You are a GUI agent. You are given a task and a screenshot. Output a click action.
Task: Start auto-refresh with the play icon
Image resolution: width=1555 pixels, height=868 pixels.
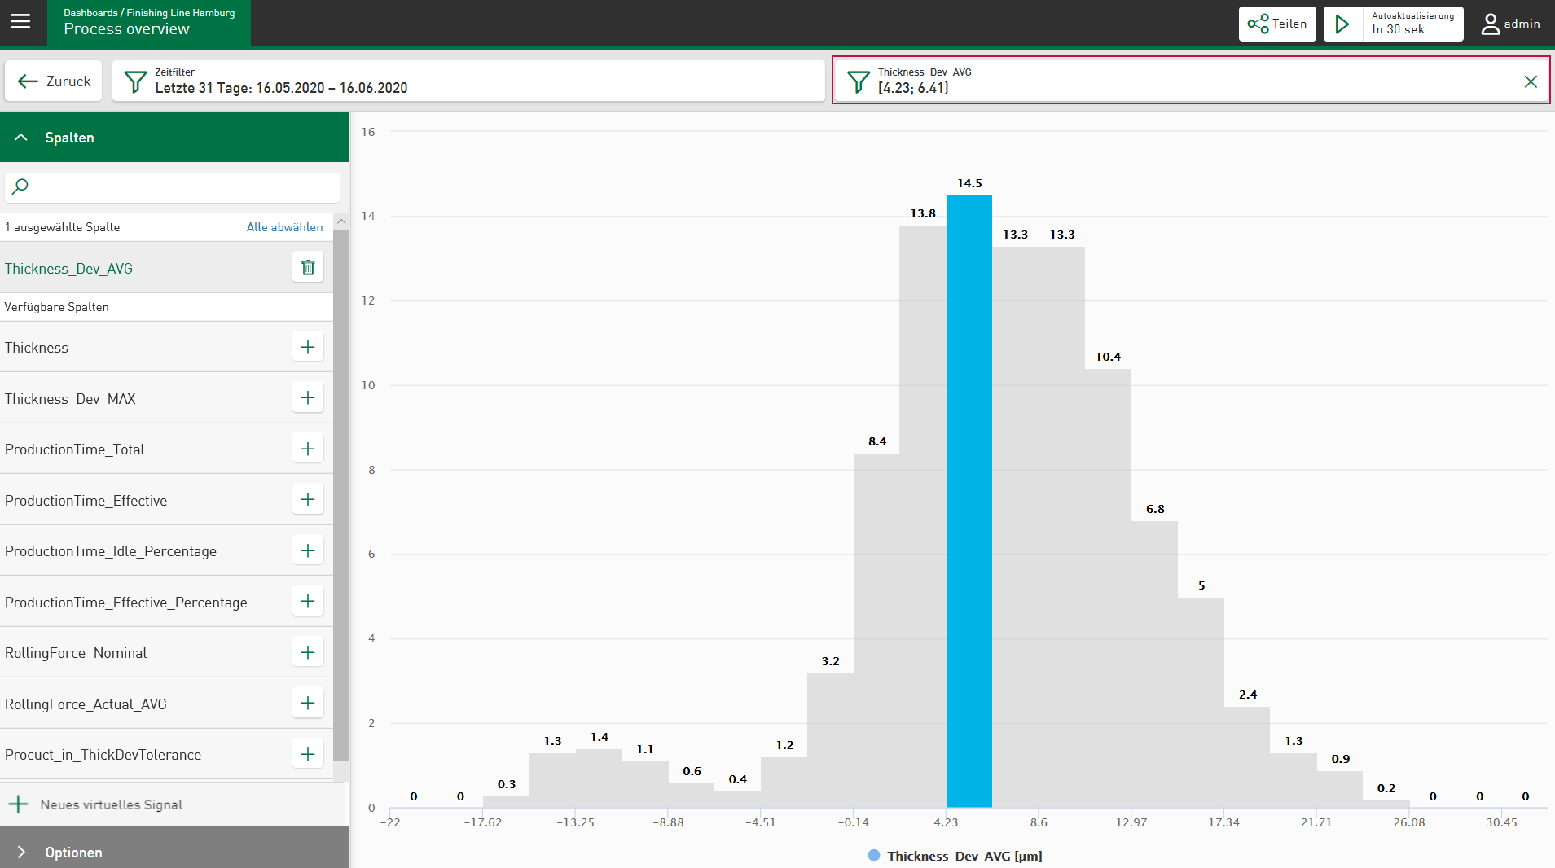1342,24
